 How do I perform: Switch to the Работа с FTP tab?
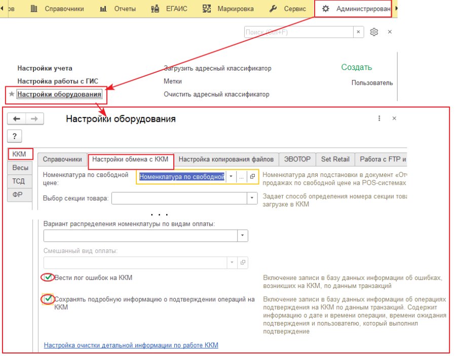point(382,159)
